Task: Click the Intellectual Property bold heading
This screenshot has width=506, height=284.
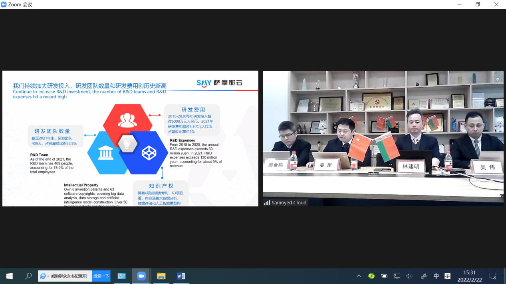Action: (81, 185)
